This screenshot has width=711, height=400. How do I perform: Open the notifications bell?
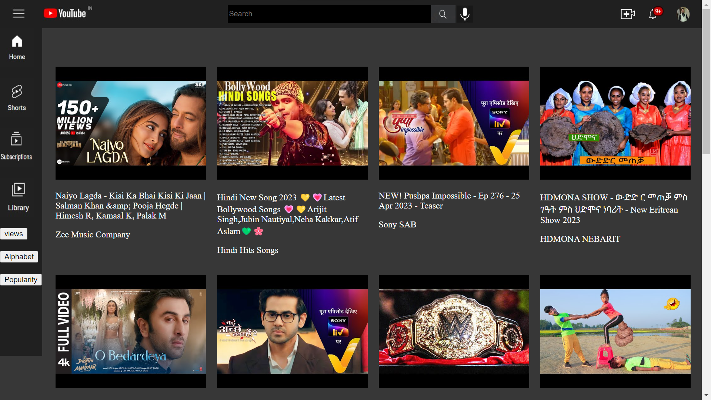tap(653, 14)
